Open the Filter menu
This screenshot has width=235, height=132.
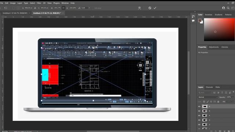39,3
